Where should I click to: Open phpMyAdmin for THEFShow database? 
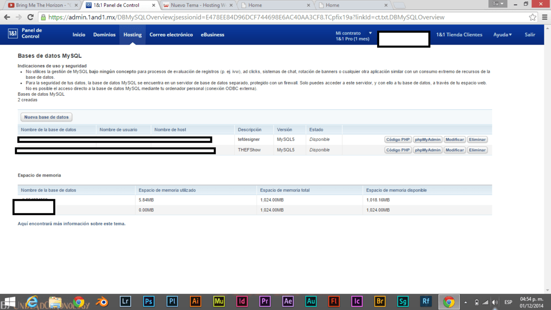pyautogui.click(x=427, y=150)
